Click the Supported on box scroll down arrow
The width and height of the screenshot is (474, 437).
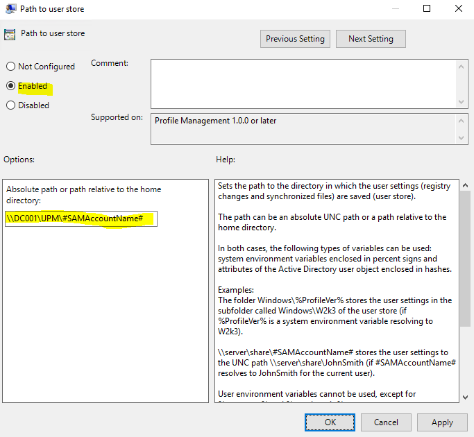[463, 138]
